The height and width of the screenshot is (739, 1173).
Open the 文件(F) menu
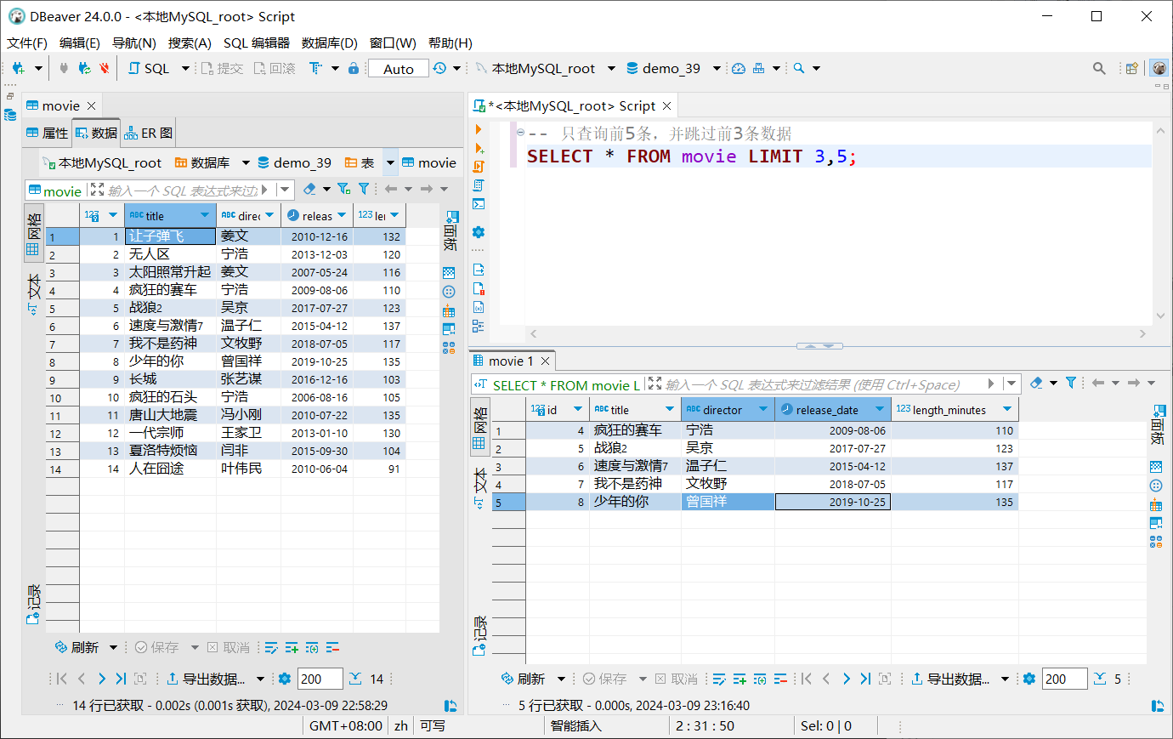27,43
